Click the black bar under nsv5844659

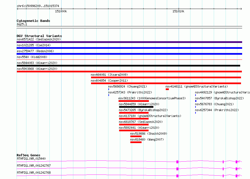point(136,107)
